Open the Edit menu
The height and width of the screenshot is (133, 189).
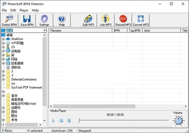coord(13,10)
